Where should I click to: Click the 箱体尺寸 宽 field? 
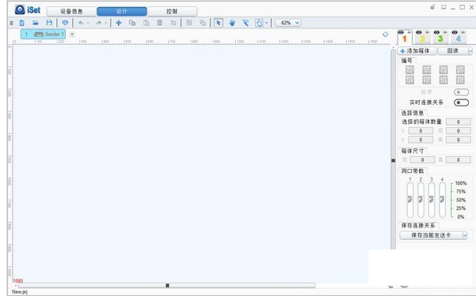click(422, 159)
